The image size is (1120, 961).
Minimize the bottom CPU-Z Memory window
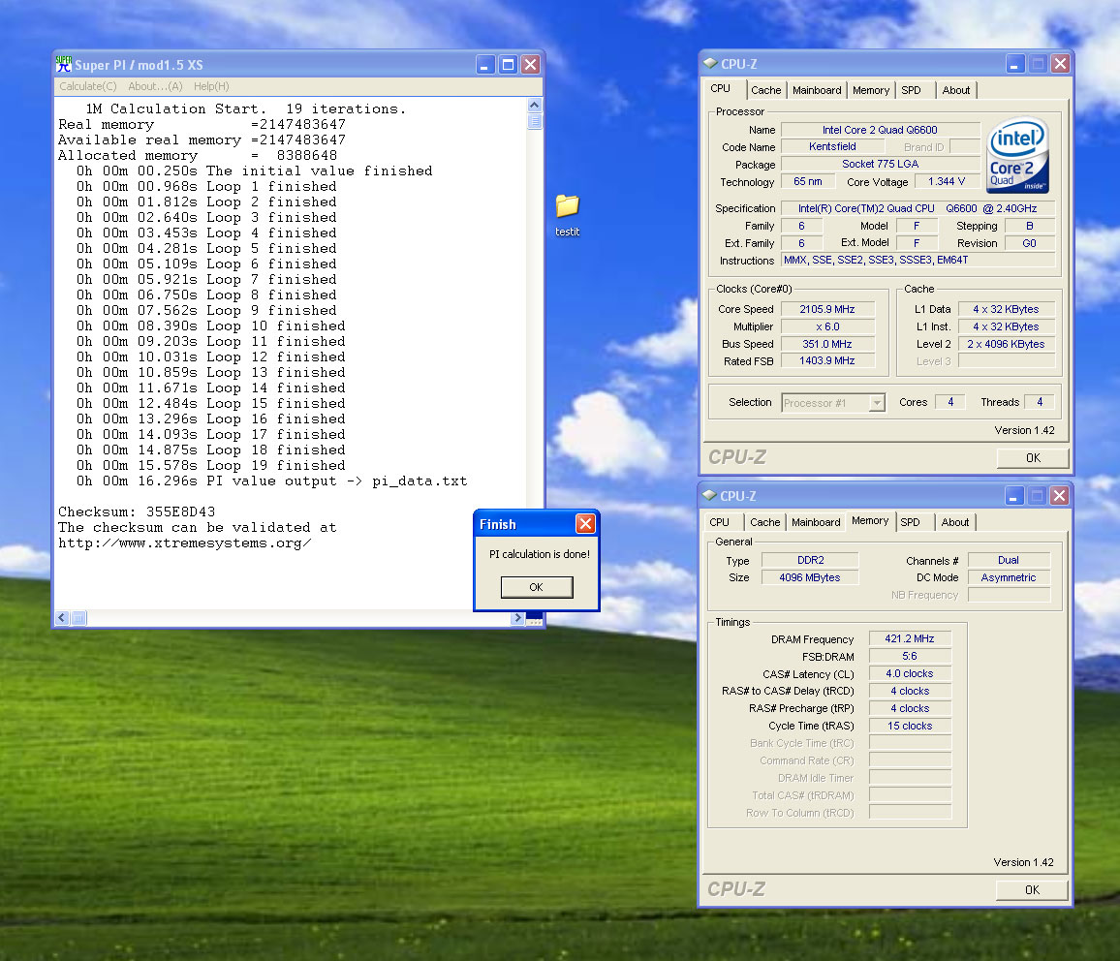(1013, 495)
